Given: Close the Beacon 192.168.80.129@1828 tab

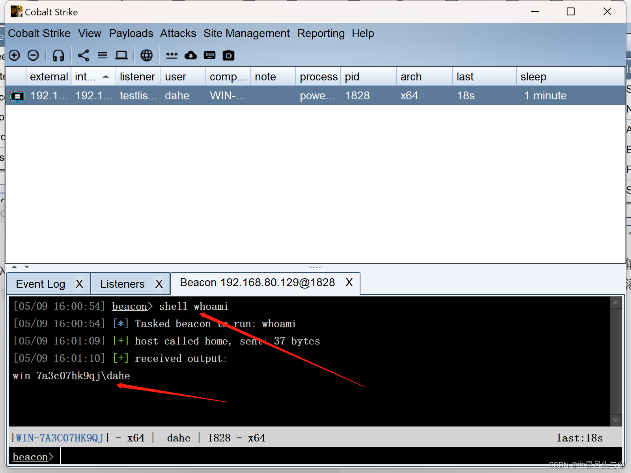Looking at the screenshot, I should [x=349, y=282].
